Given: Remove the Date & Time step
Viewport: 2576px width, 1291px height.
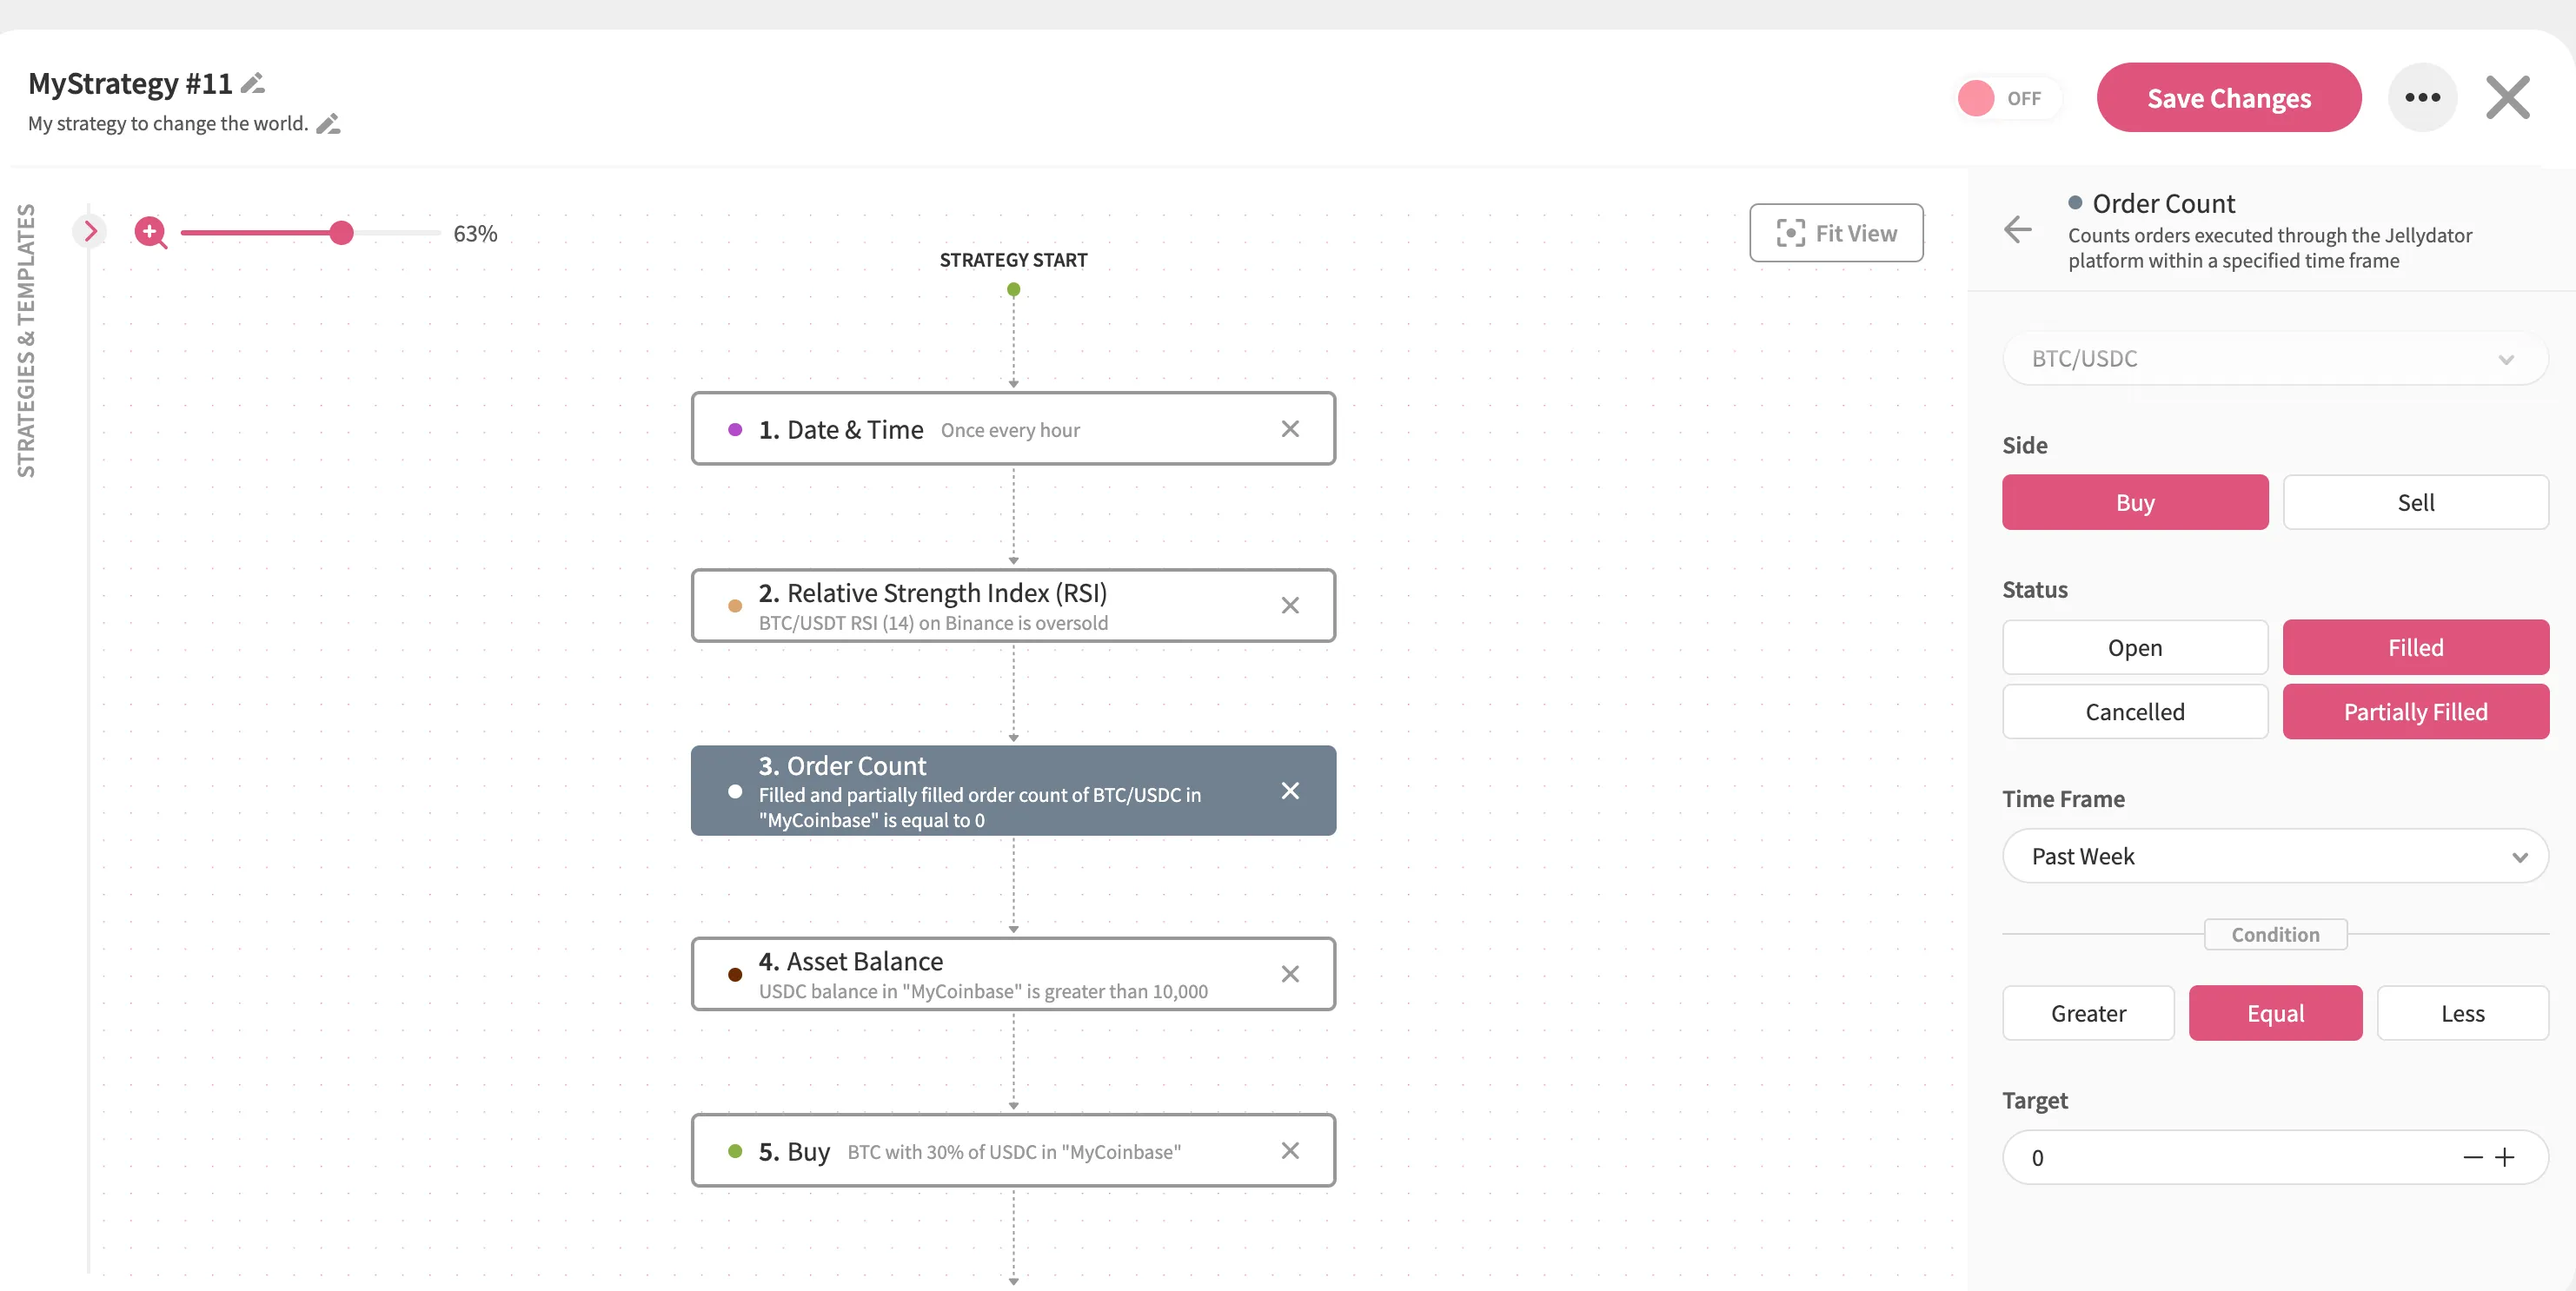Looking at the screenshot, I should coord(1290,429).
